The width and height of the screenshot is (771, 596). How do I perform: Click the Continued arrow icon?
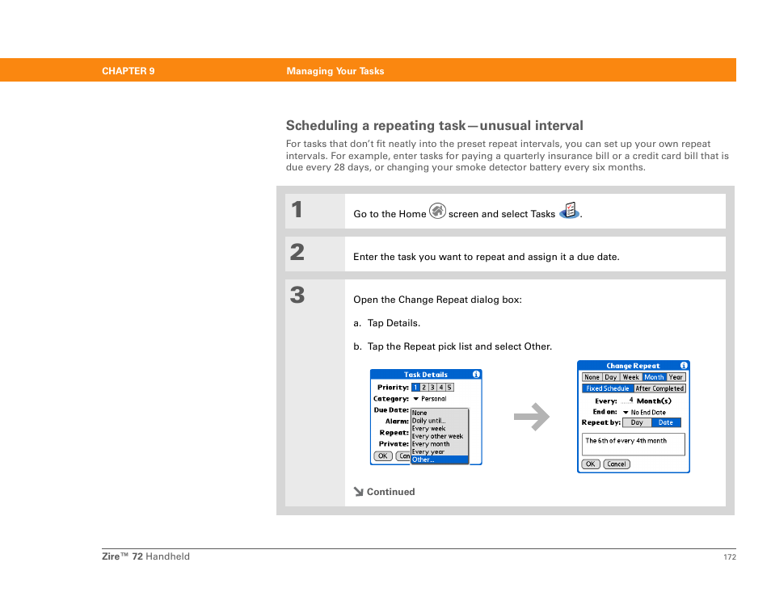tap(359, 491)
